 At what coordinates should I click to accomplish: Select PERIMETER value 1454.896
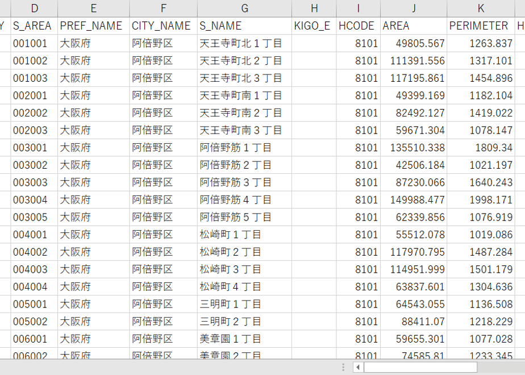[x=481, y=78]
